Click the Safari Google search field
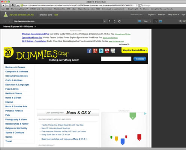Image resolution: width=186 pixels, height=150 pixels. click(x=163, y=5)
